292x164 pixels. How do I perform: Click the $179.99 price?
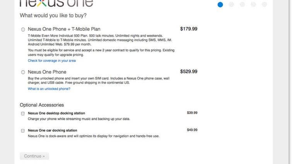(x=189, y=29)
